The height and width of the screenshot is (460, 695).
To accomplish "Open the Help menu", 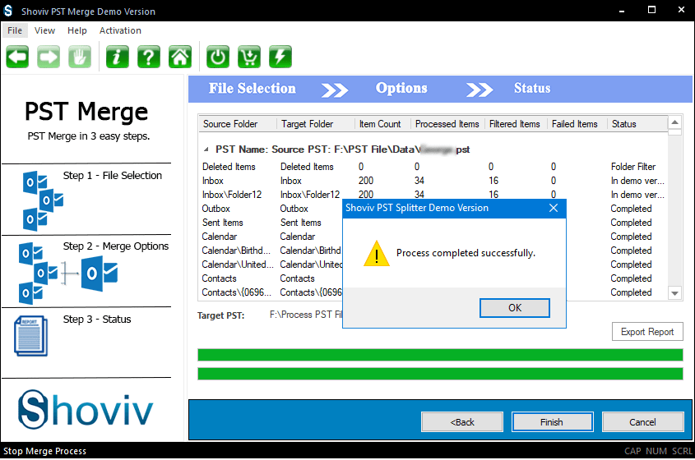I will 77,30.
